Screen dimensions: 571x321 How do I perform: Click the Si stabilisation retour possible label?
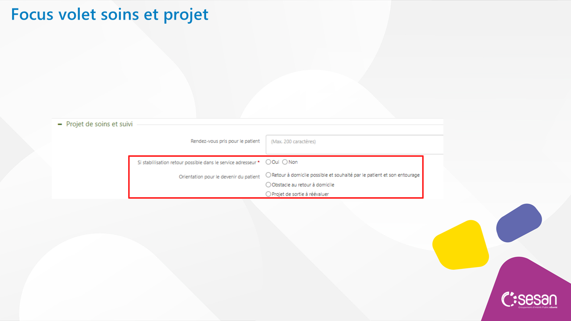click(197, 163)
